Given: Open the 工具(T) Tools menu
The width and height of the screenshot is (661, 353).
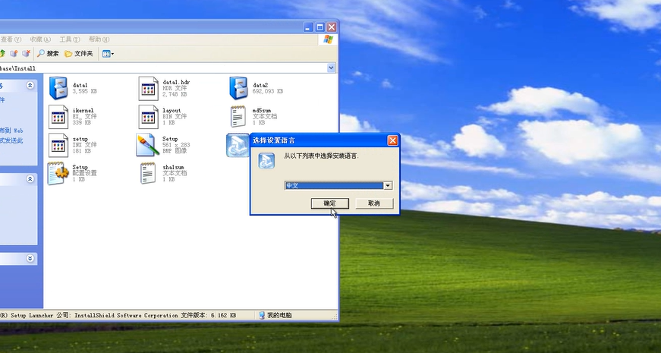Looking at the screenshot, I should (x=70, y=39).
